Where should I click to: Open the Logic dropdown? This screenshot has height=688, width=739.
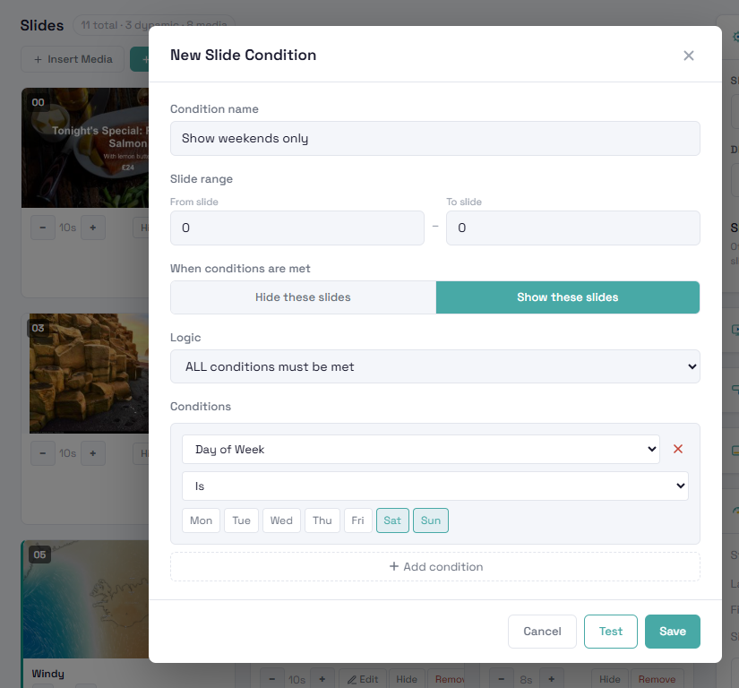click(x=435, y=366)
